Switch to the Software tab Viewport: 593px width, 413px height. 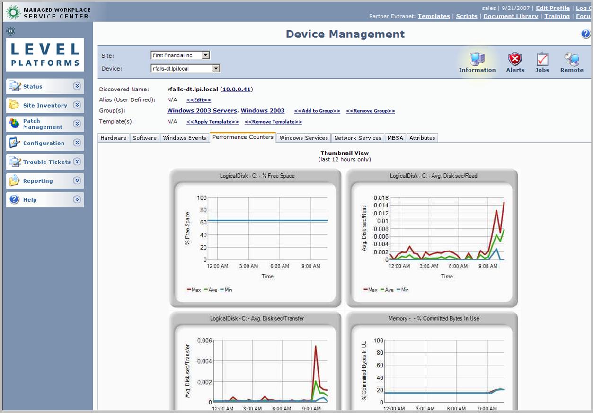[144, 138]
